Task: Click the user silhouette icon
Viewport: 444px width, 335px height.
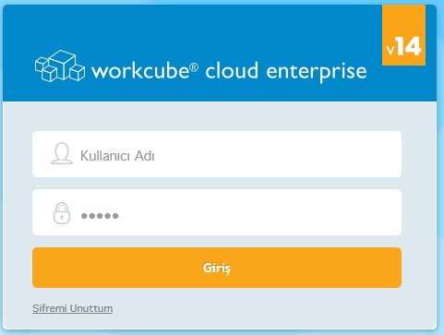Action: (x=62, y=153)
